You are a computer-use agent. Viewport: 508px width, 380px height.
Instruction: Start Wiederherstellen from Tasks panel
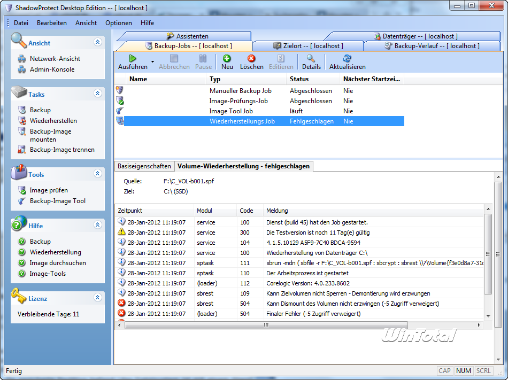click(53, 121)
